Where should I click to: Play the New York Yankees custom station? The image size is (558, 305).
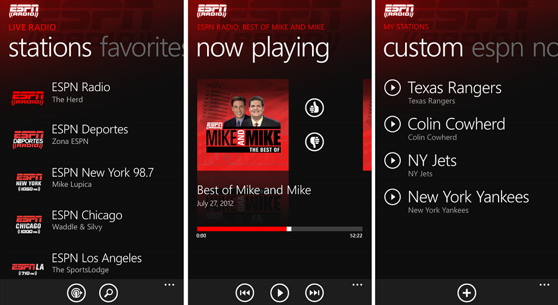point(392,197)
